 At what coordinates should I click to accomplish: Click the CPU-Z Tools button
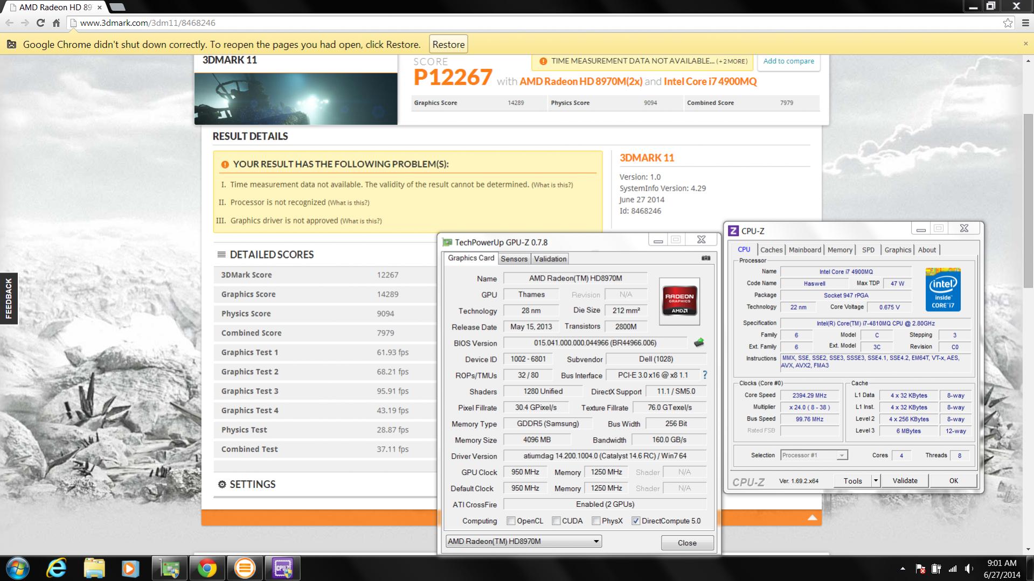point(852,480)
